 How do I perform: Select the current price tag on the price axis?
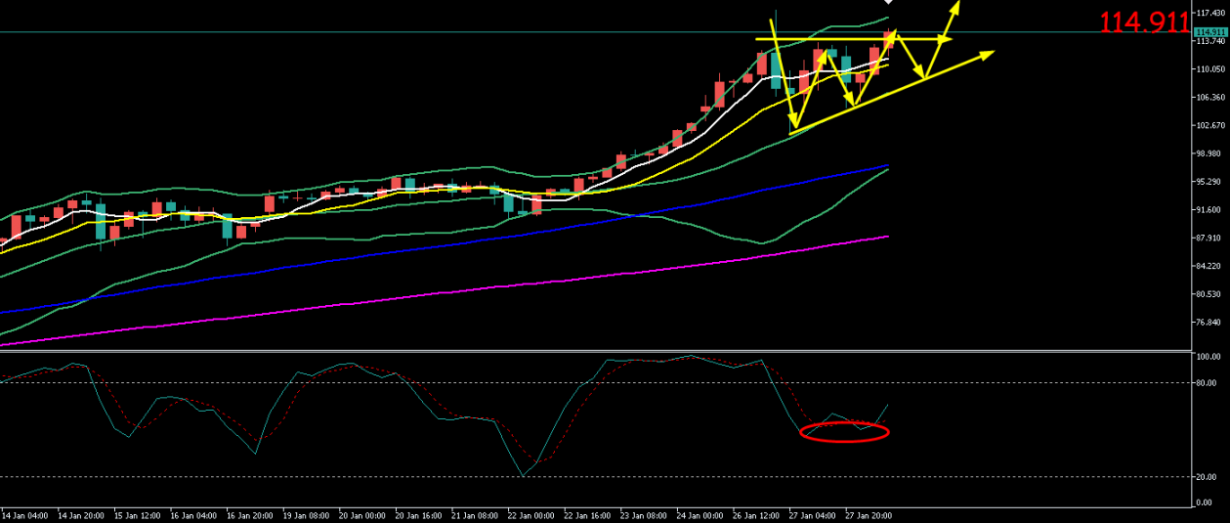click(x=1210, y=32)
